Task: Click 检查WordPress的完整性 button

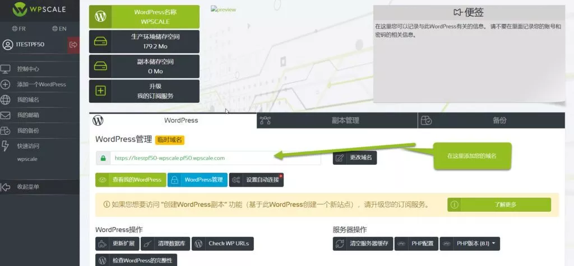Action: coord(136,261)
